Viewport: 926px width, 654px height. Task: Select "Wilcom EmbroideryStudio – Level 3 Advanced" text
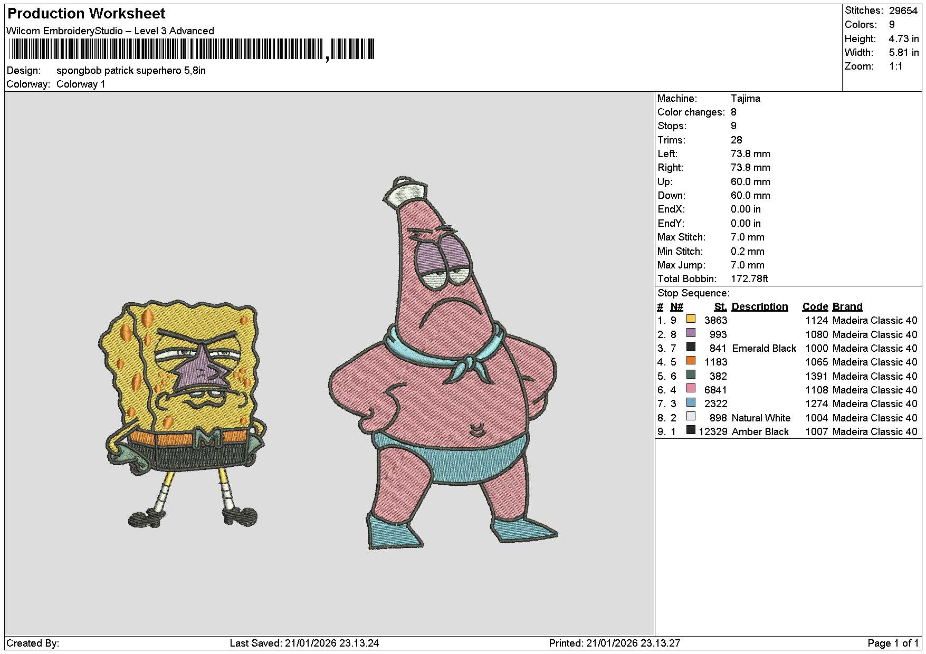coord(110,31)
